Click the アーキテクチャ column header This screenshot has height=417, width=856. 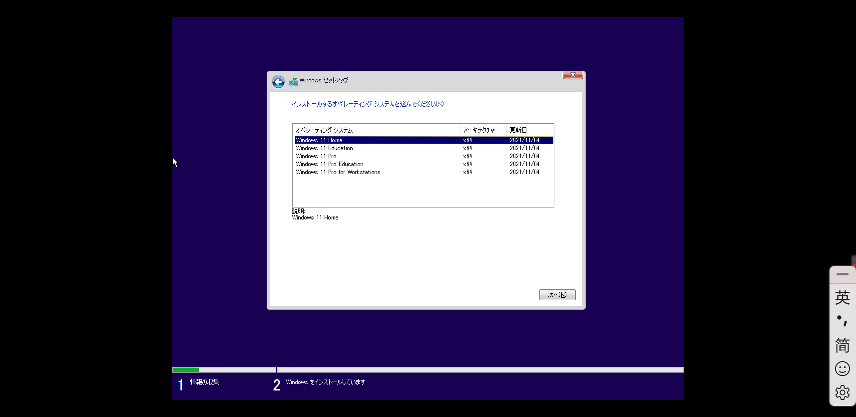coord(483,130)
